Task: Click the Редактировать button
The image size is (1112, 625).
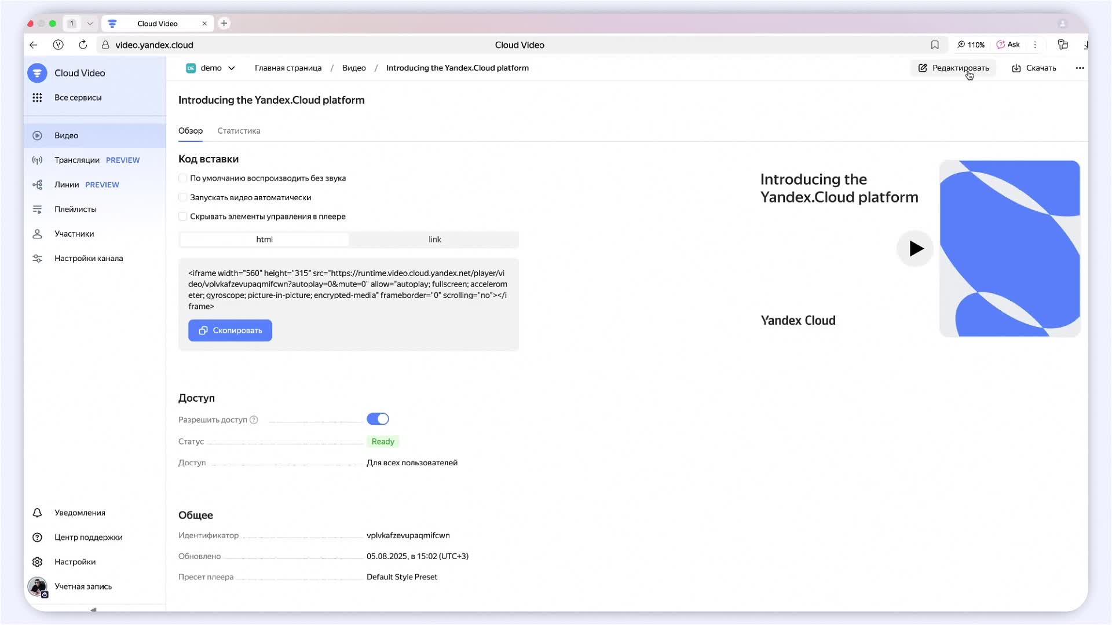Action: pyautogui.click(x=953, y=68)
